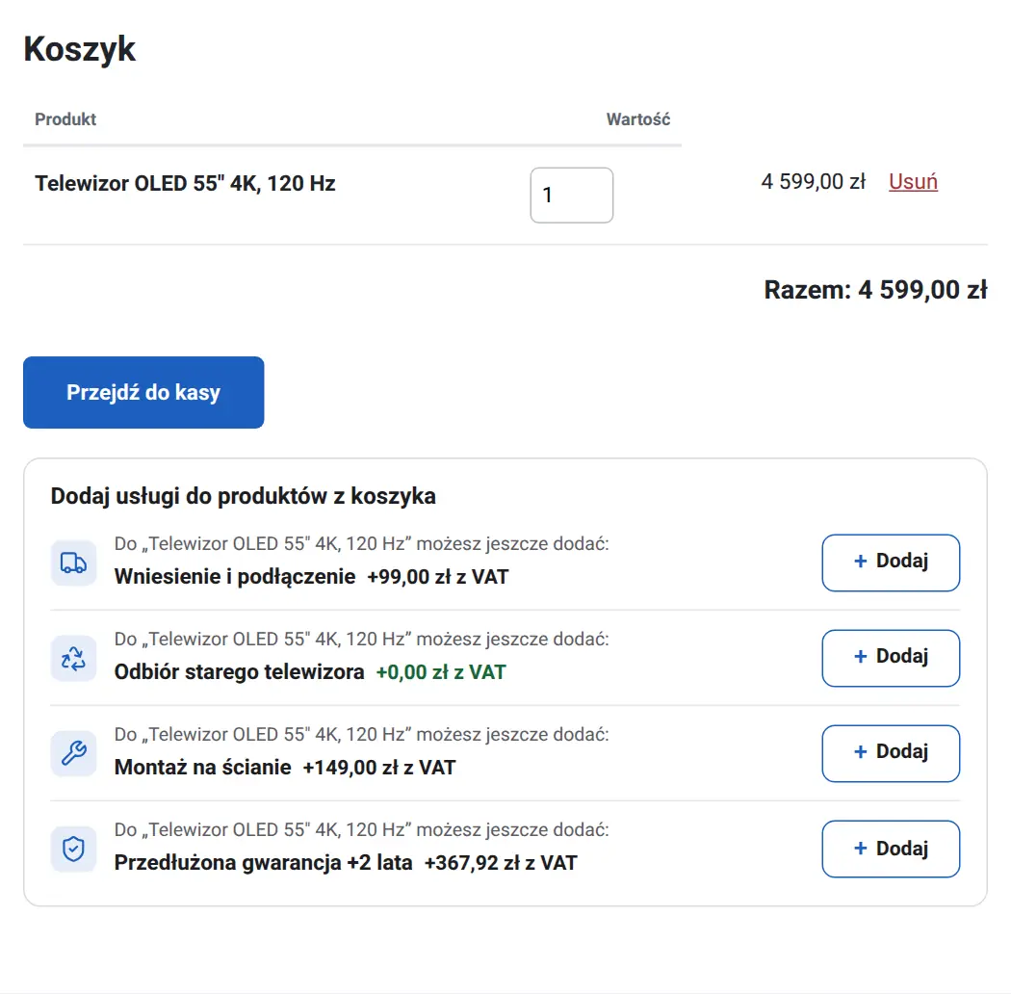Click the delivery truck icon for Wniesienie i podłączenie
The width and height of the screenshot is (1011, 994).
(73, 563)
